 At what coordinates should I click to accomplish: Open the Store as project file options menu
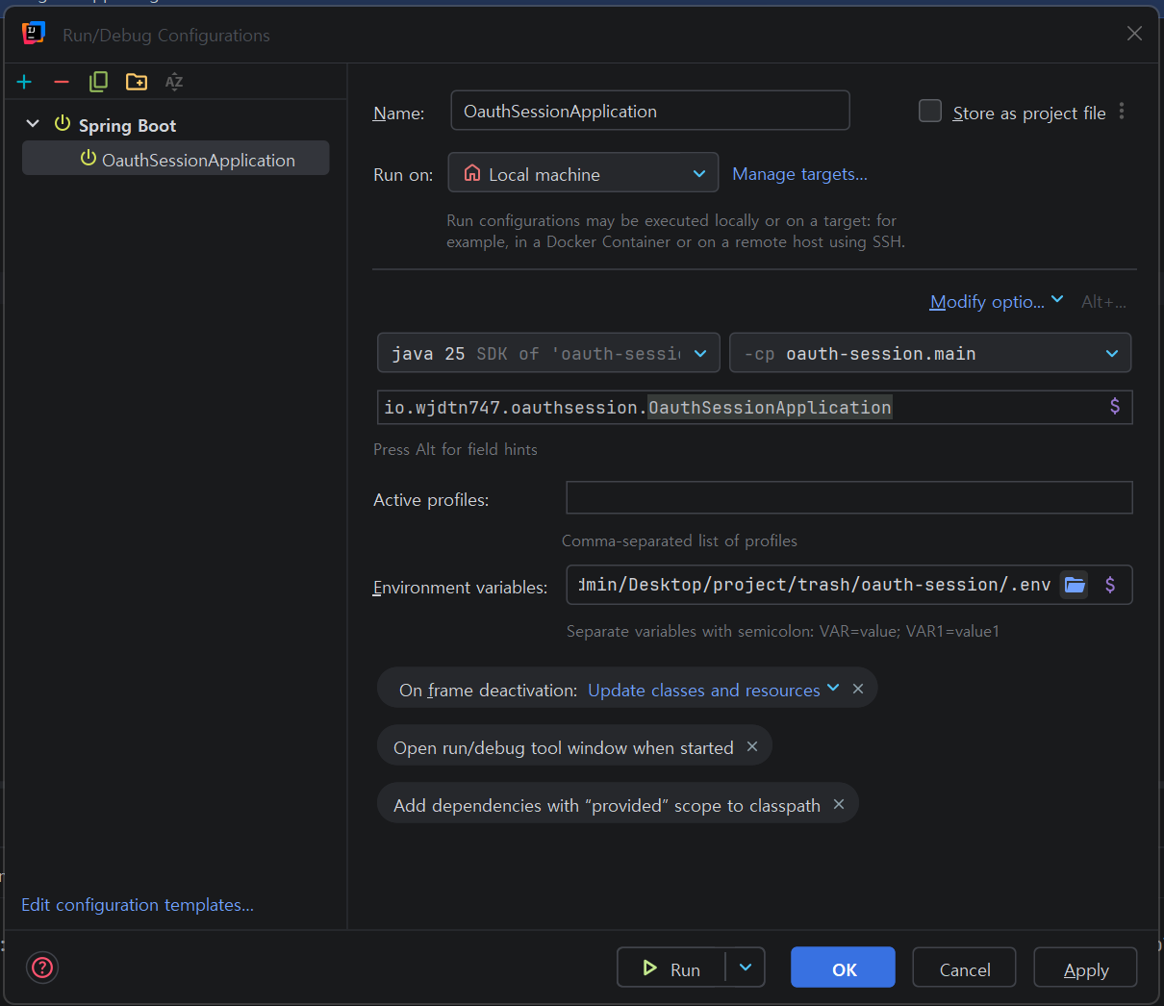coord(1122,112)
